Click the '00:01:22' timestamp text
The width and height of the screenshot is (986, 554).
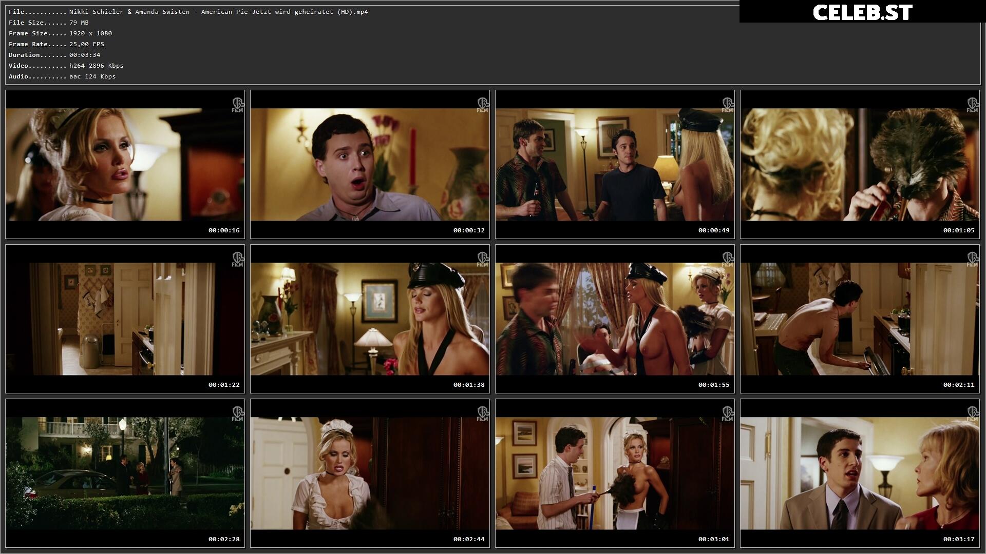[224, 385]
